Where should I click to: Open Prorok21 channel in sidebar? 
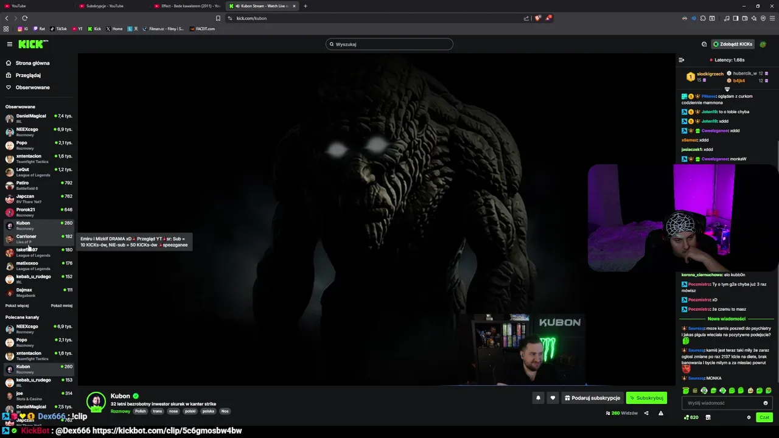[x=39, y=212]
